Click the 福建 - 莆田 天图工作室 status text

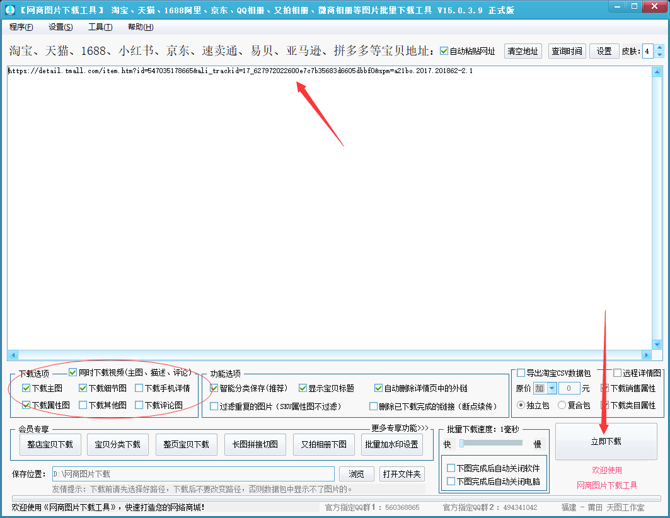click(603, 507)
